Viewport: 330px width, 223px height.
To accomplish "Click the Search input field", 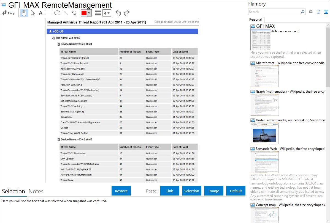I will (274, 12).
